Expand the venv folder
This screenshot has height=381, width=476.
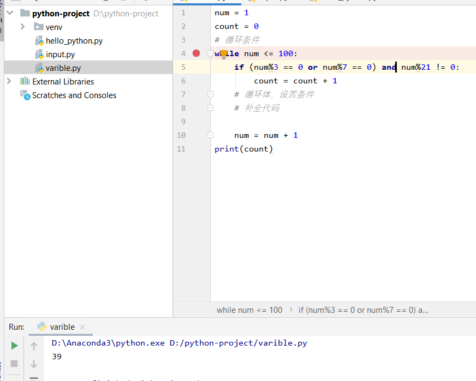(x=22, y=27)
